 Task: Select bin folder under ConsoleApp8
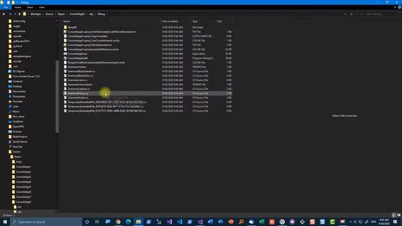[19, 207]
